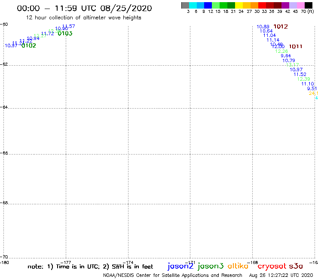318x279 pixels.
Task: Click the wave height value '11.04'
Action: 269,36
